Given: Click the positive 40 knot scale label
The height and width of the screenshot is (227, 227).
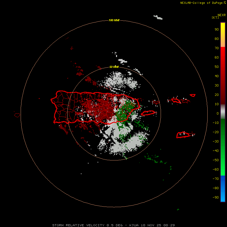Looking at the screenshot, I should pos(217,76).
